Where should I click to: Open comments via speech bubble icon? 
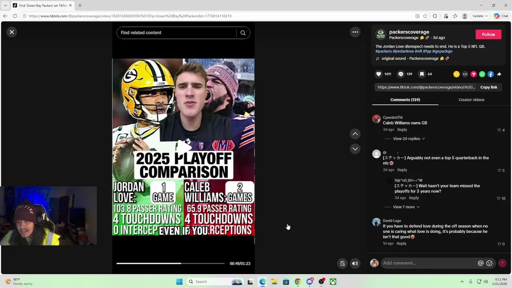(400, 74)
